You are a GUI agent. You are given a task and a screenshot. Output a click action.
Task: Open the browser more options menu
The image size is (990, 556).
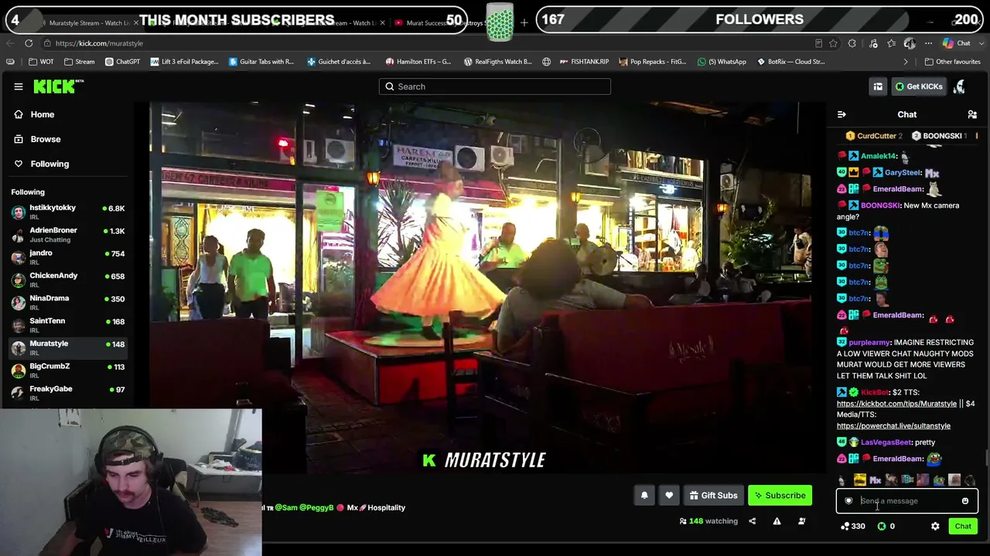pos(928,43)
